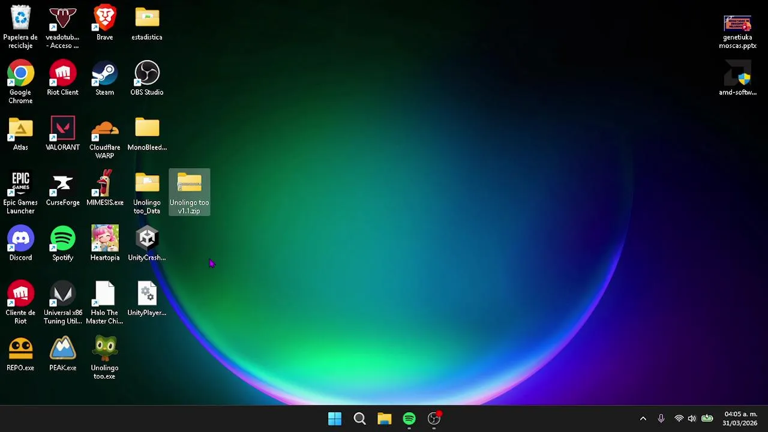Select the PEAK.exe desktop icon

tap(62, 354)
